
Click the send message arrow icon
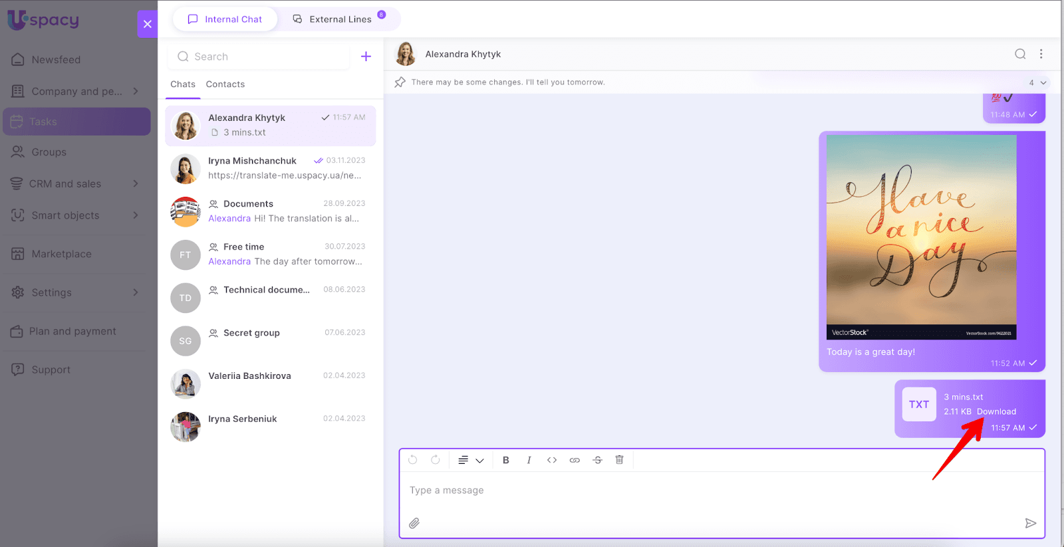tap(1030, 523)
